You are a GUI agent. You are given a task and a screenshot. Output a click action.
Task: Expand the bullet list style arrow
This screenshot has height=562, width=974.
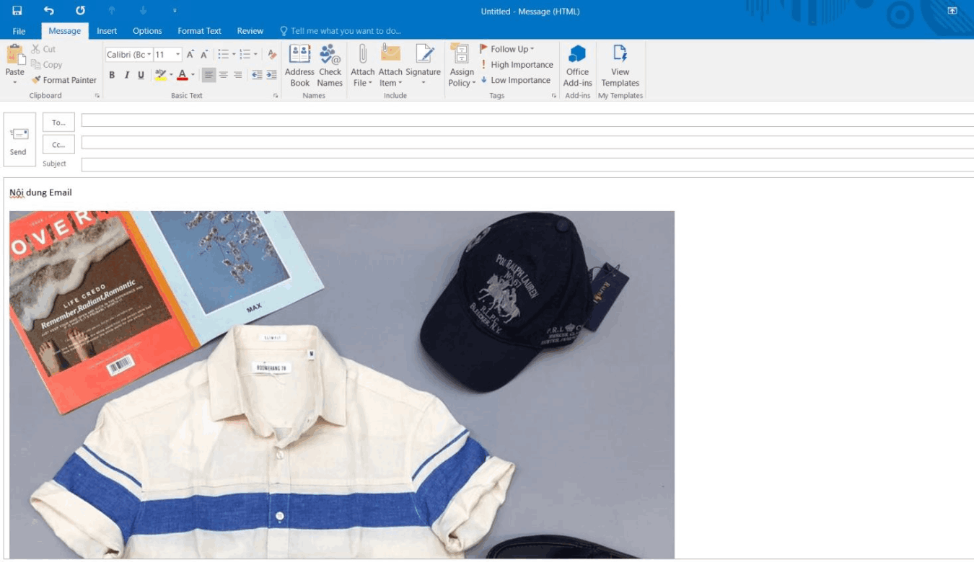pyautogui.click(x=233, y=55)
